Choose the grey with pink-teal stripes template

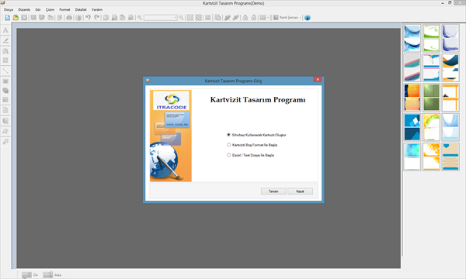coord(412,67)
